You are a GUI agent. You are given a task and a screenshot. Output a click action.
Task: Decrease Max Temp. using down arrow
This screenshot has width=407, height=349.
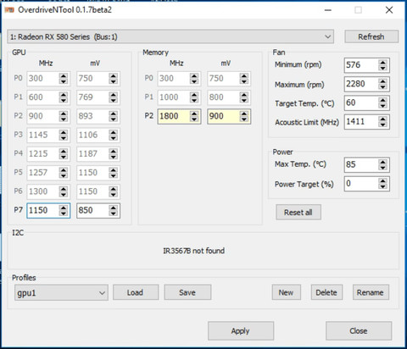[382, 168]
